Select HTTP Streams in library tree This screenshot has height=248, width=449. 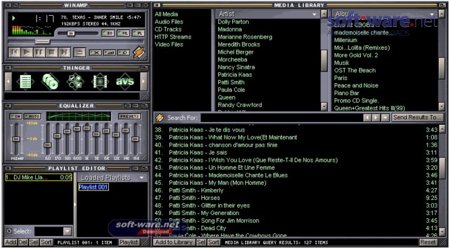tap(173, 37)
